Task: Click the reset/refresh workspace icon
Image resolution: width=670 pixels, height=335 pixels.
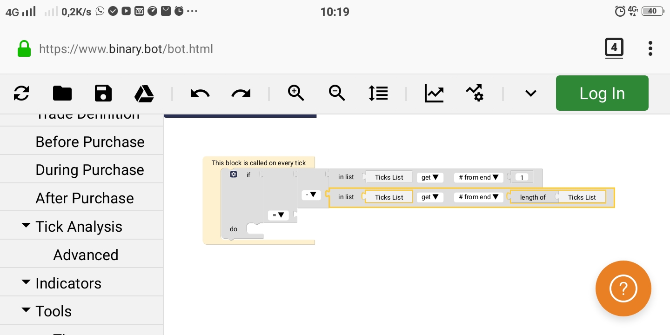Action: click(21, 94)
